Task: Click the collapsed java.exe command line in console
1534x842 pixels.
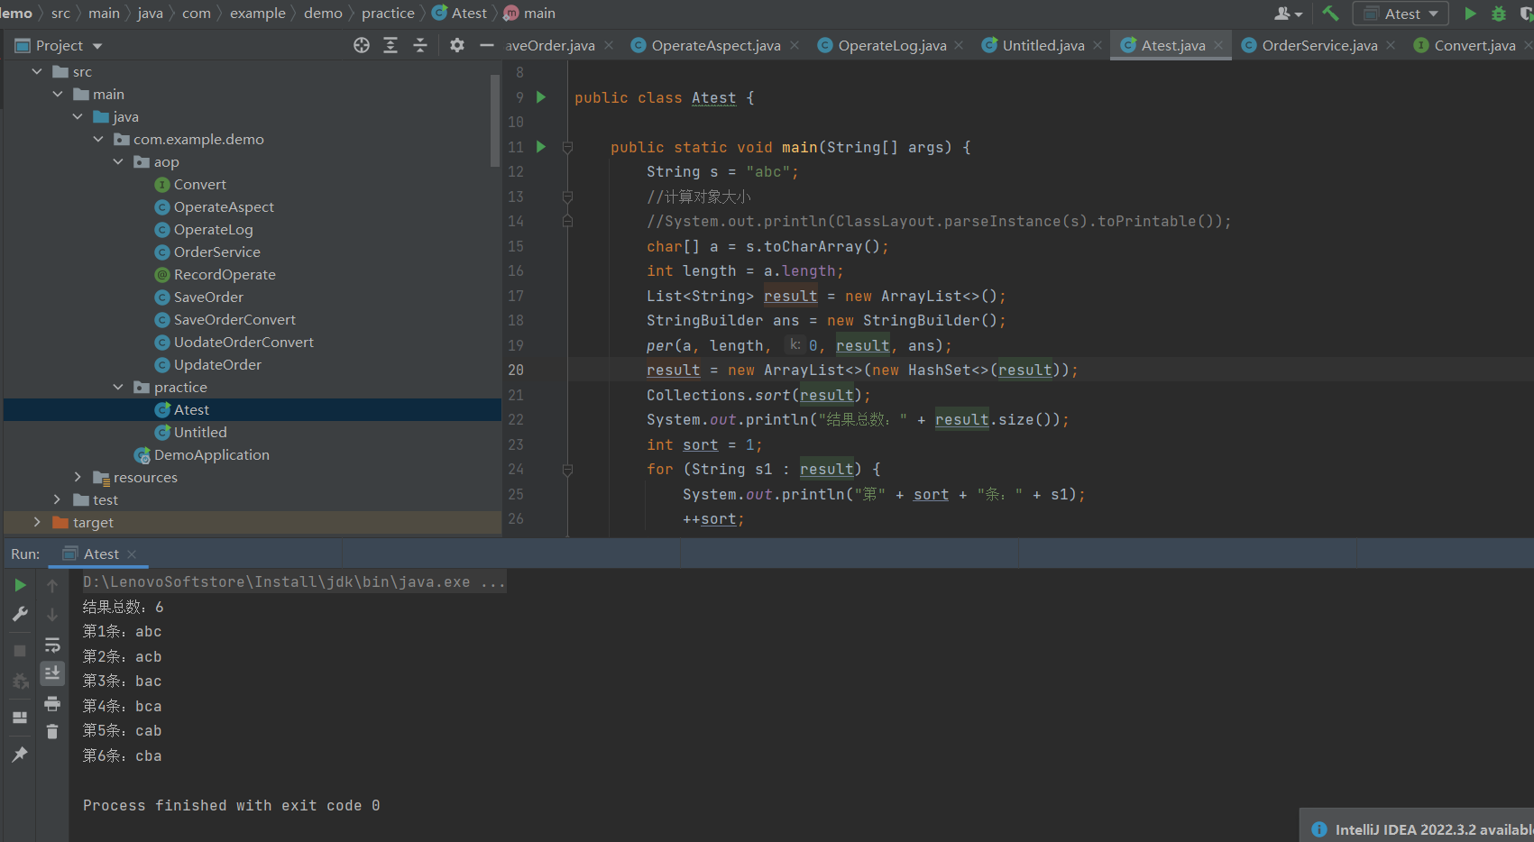Action: click(x=293, y=582)
